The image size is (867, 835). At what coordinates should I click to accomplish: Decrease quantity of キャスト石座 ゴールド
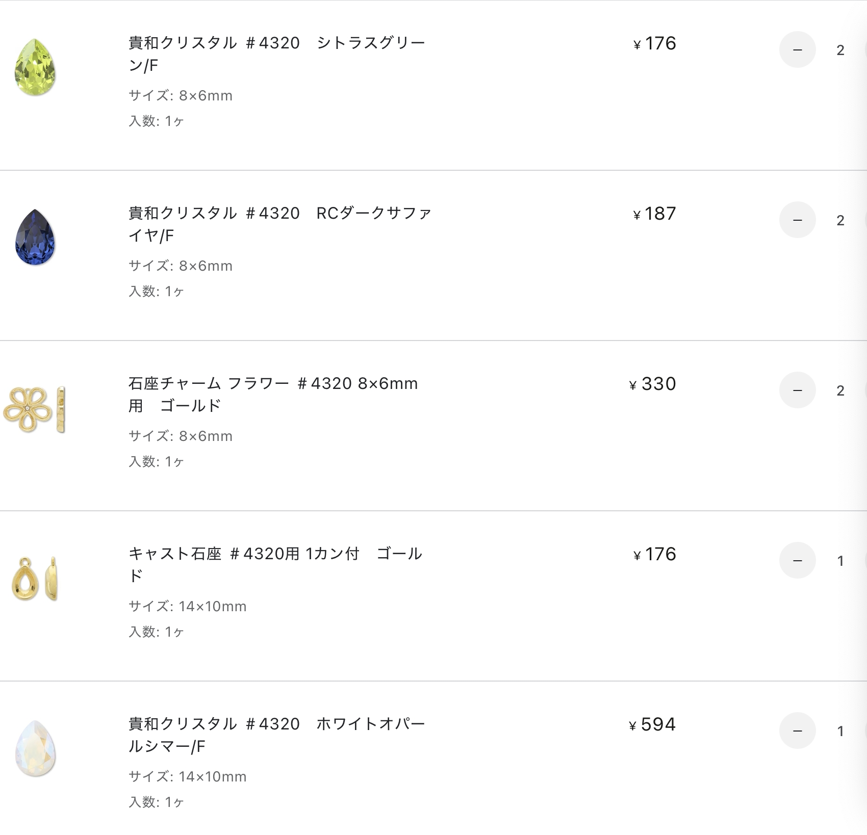[x=797, y=560]
